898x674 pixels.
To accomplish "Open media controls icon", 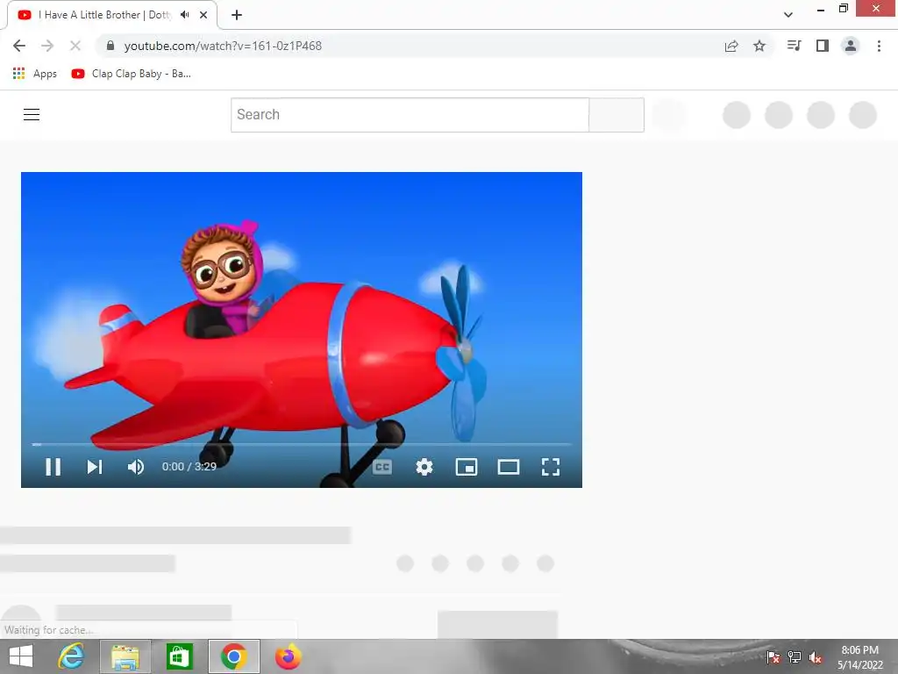I will click(794, 46).
